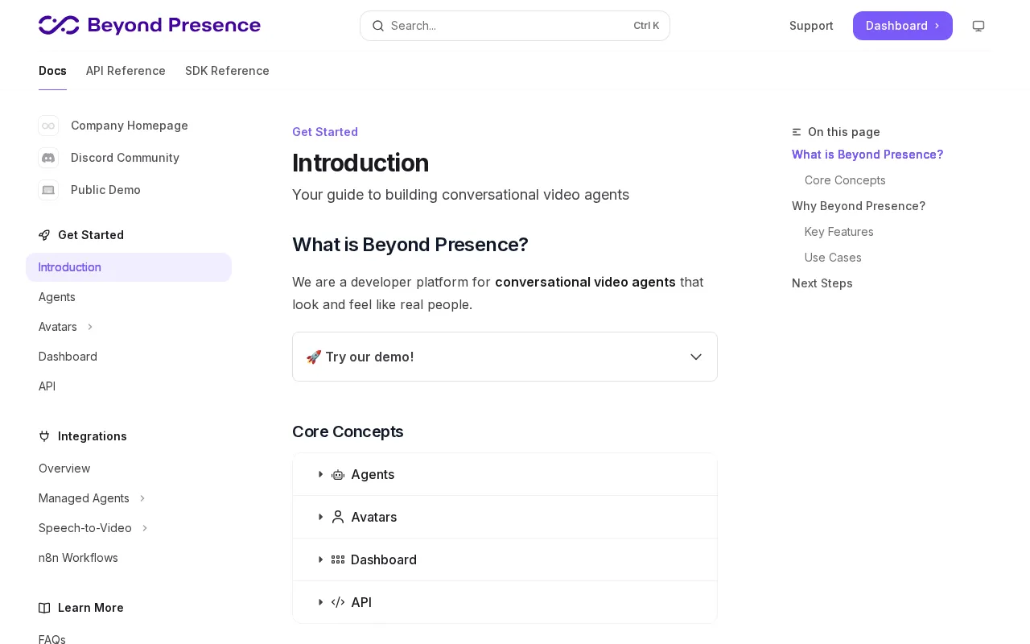Click the Integrations plug icon

tap(44, 436)
